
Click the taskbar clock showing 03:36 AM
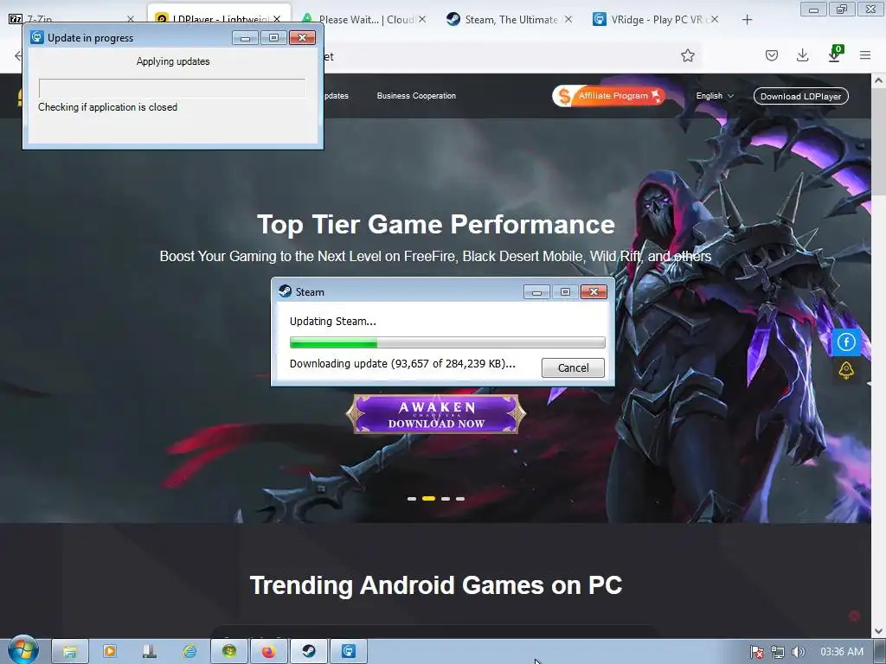tap(841, 652)
